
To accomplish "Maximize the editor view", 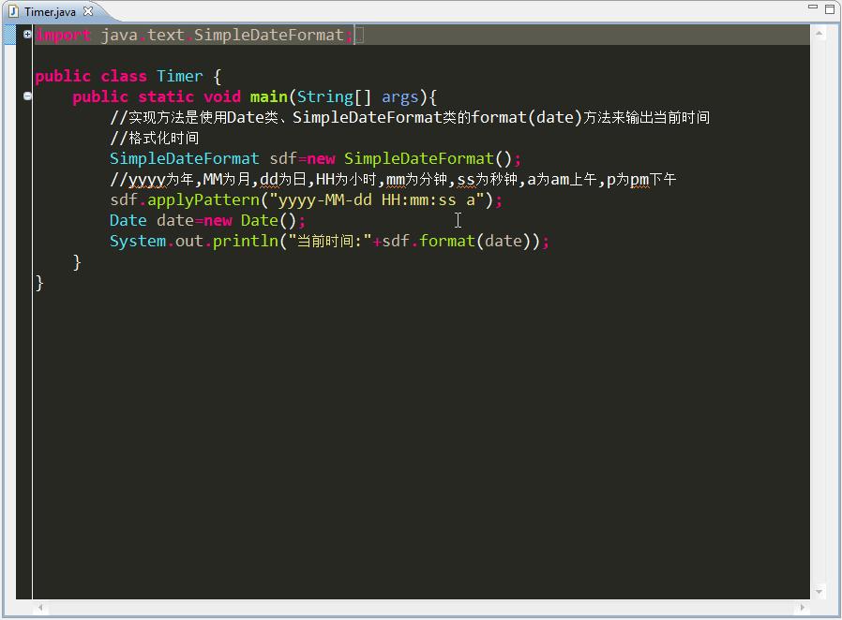I will tap(830, 9).
